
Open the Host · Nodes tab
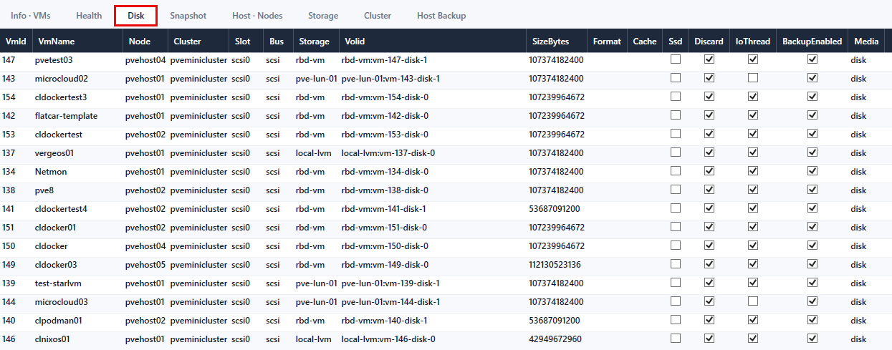(257, 16)
